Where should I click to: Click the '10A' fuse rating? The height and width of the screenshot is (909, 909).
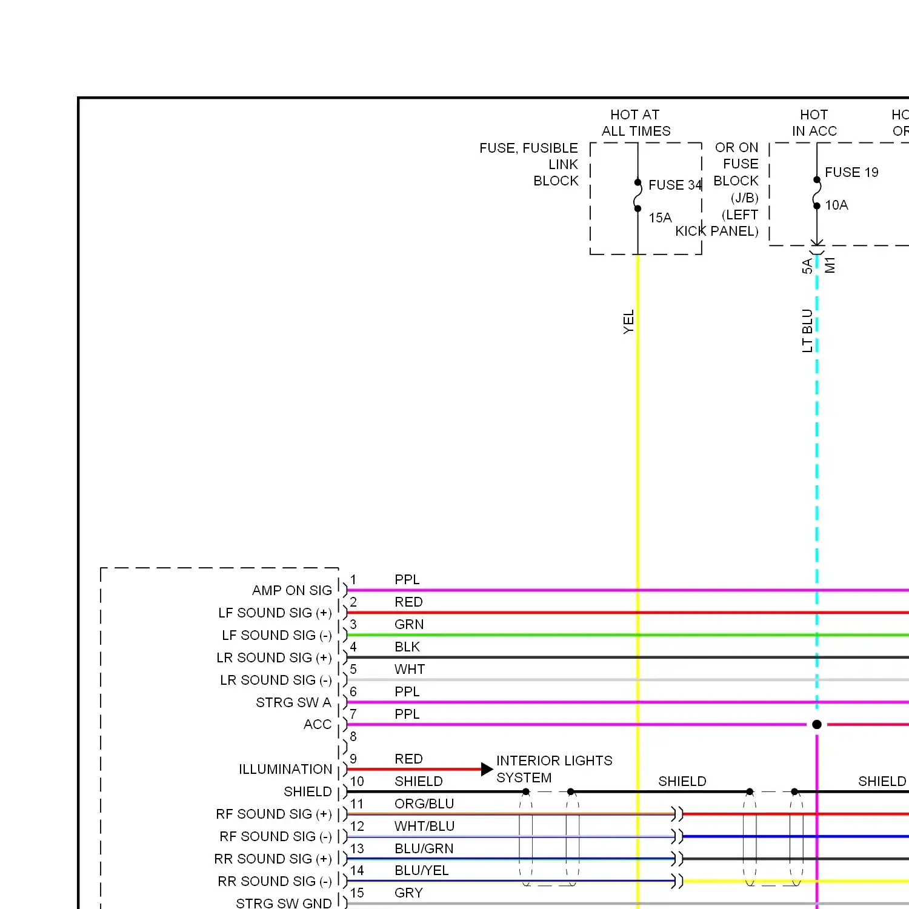(836, 205)
